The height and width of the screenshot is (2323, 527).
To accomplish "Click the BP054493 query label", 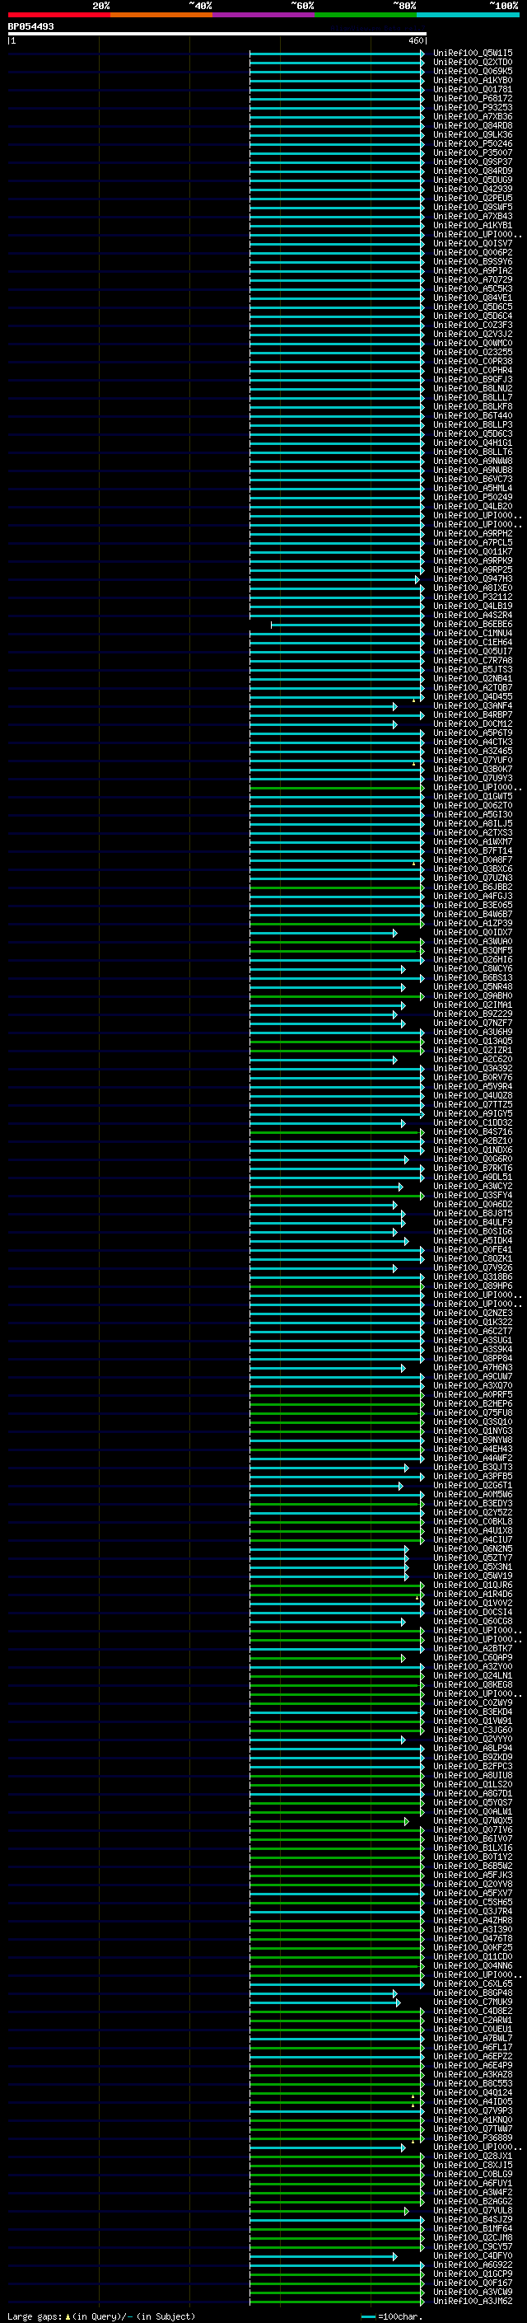I will click(x=30, y=26).
